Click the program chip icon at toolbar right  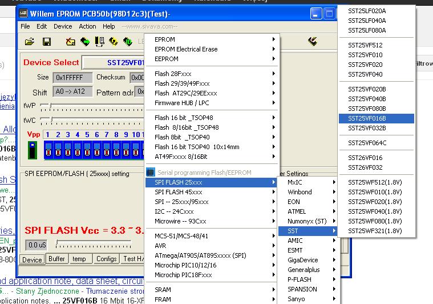point(312,41)
